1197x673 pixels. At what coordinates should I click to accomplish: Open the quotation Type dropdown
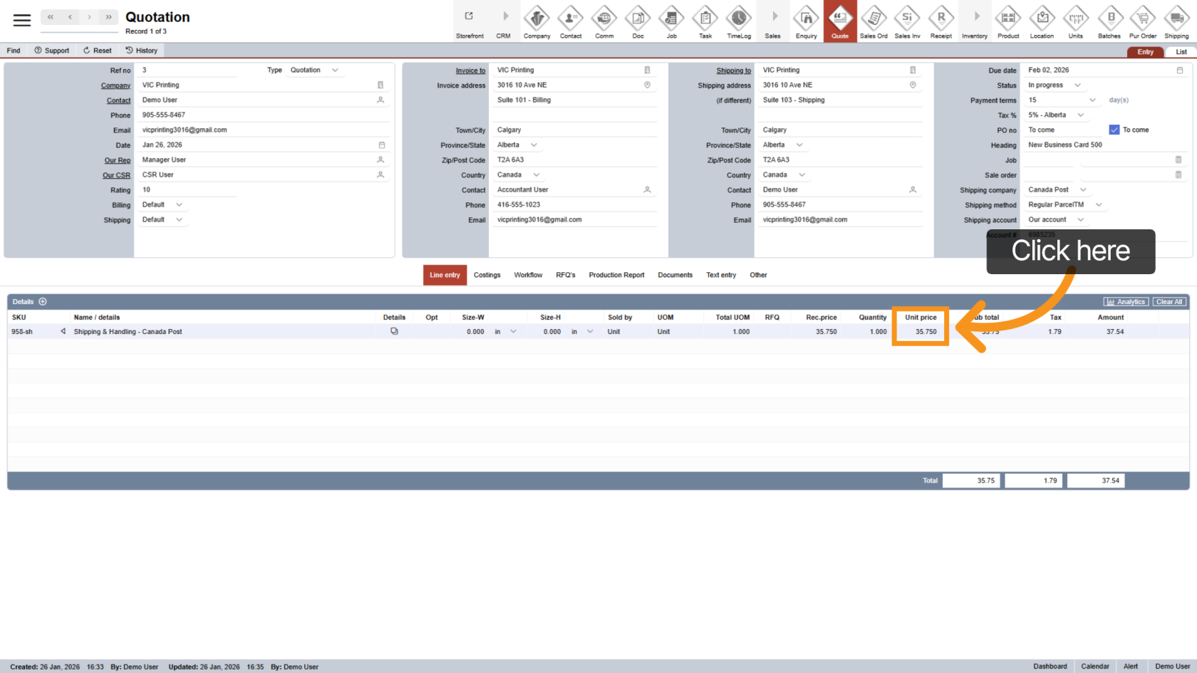click(335, 71)
